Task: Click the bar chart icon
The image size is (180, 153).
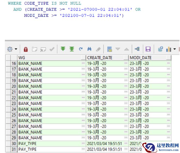Action: click(168, 49)
